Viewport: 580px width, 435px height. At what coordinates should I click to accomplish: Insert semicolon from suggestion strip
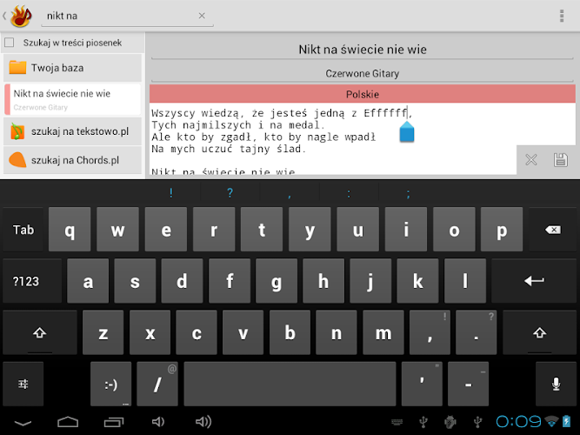(408, 192)
